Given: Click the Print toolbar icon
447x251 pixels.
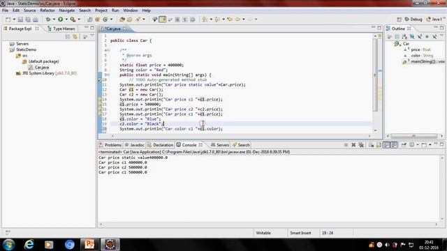Looking at the screenshot, I should [x=36, y=20].
